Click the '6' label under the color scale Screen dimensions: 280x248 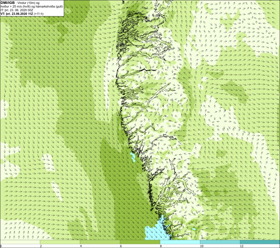pos(121,246)
